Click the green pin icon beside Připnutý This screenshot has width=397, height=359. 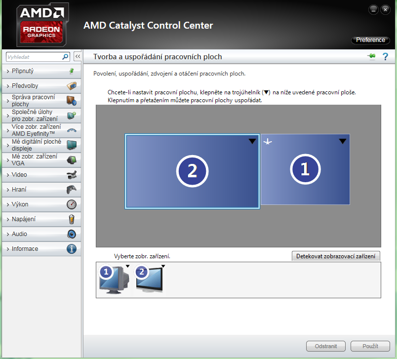[72, 71]
